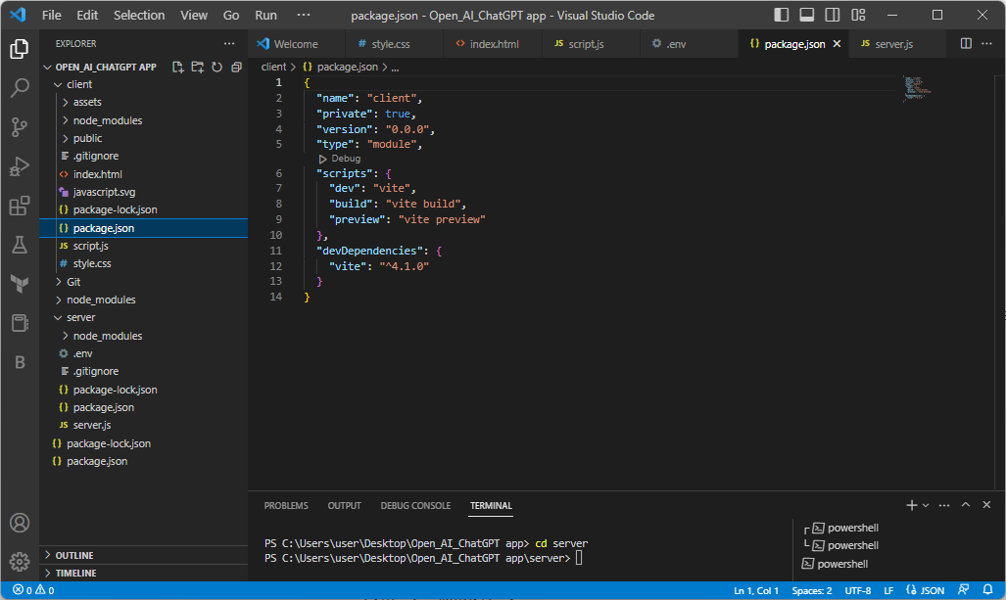The image size is (1006, 600).
Task: Open the Selection menu
Action: click(139, 15)
